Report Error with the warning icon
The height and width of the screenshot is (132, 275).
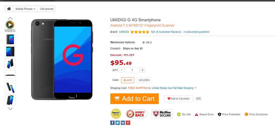tap(204, 114)
